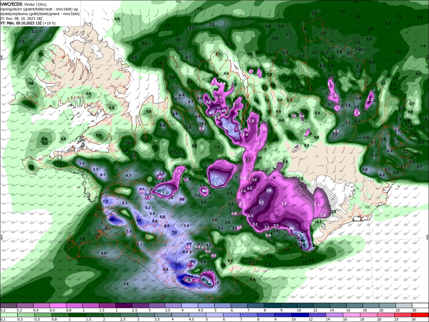The height and width of the screenshot is (322, 429).
Task: Click the 6.1 precipitation value on the map
Action: pos(103,175)
